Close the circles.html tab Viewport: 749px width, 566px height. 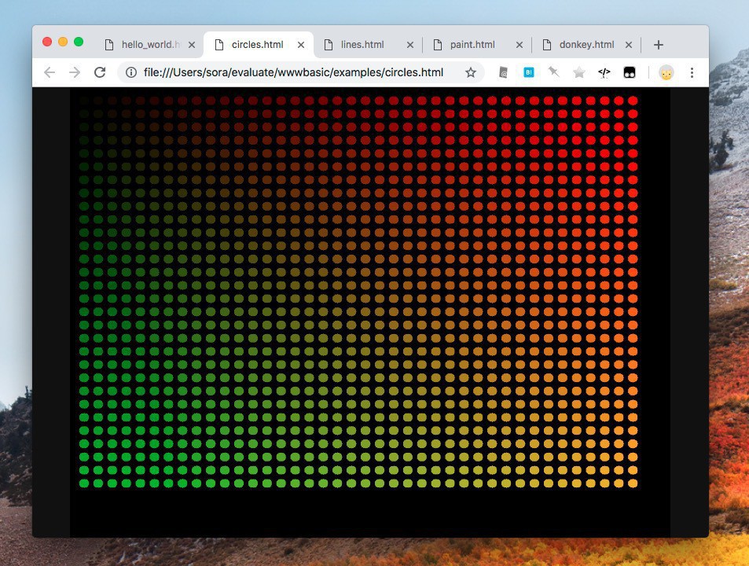point(300,45)
